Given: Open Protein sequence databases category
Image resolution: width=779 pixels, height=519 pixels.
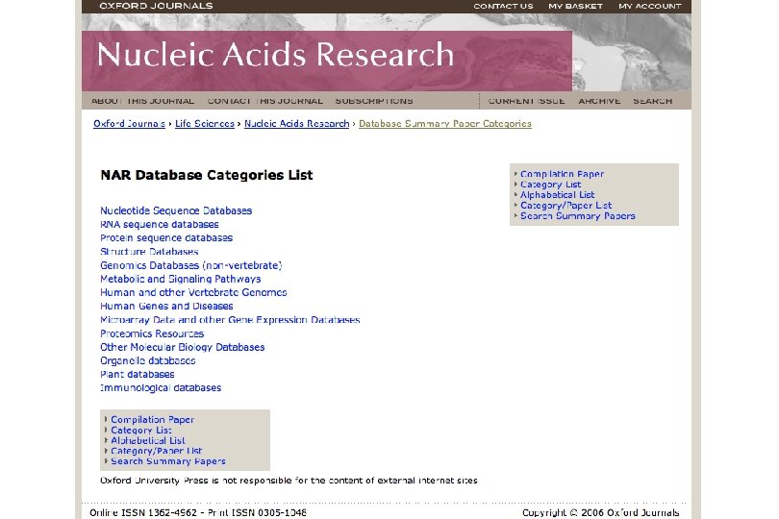Looking at the screenshot, I should 166,238.
